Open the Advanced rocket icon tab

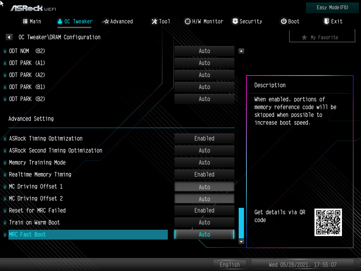(x=106, y=21)
